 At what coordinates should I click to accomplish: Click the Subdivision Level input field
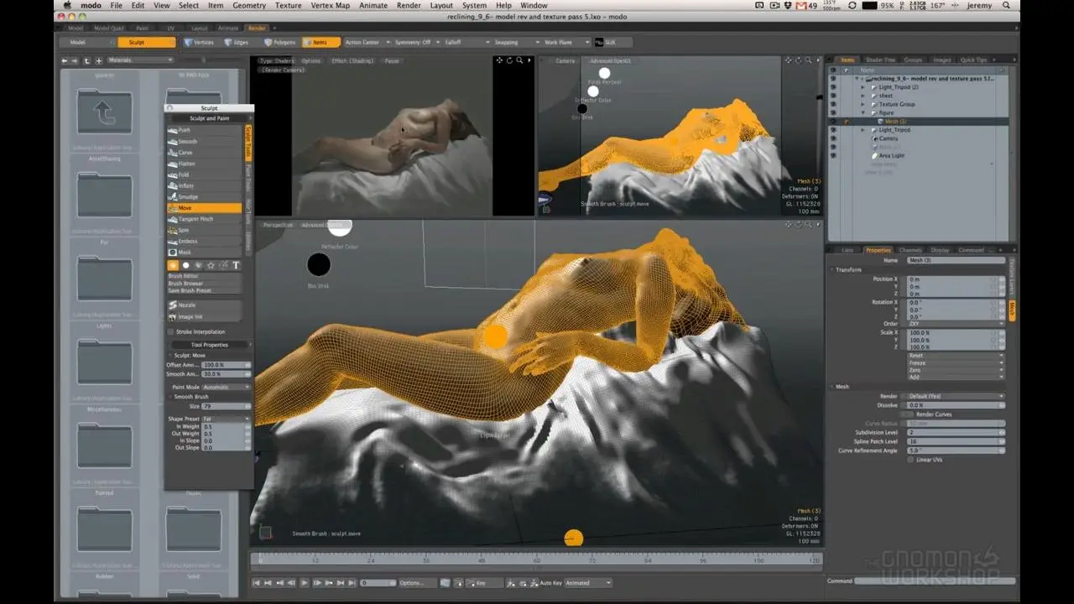pos(953,432)
